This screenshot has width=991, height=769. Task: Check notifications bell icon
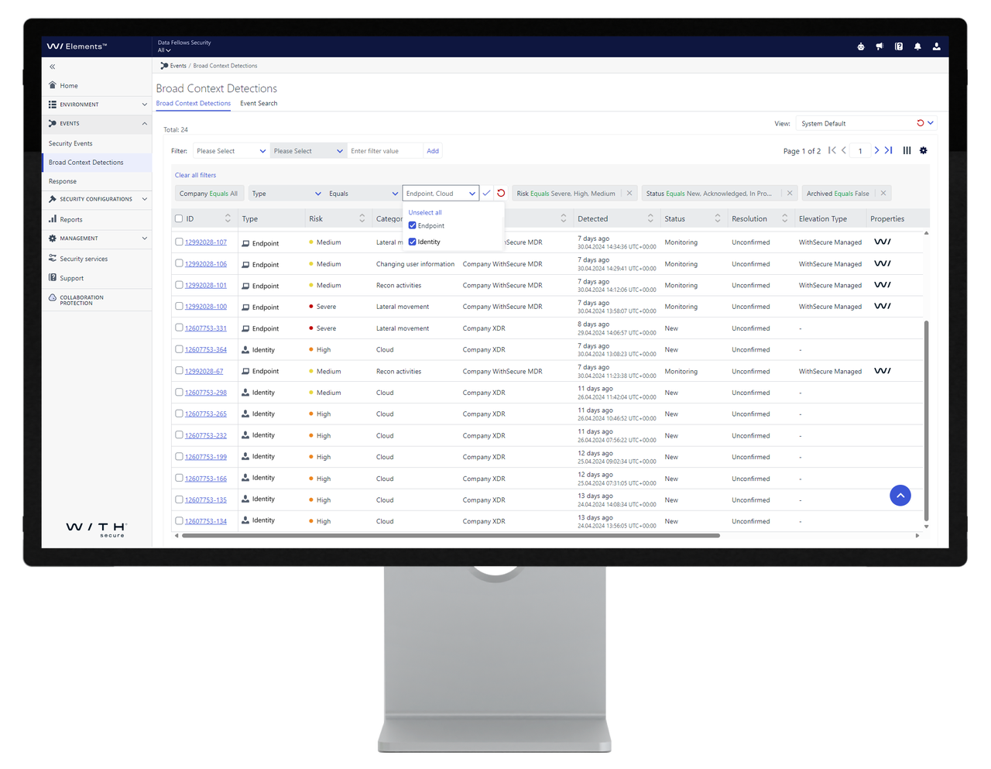tap(917, 46)
